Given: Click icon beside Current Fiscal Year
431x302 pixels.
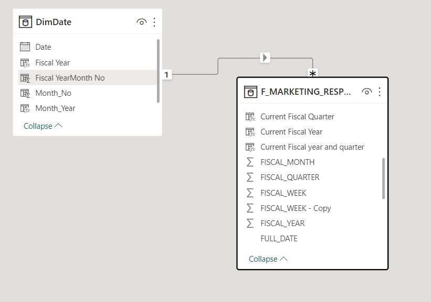Looking at the screenshot, I should click(x=250, y=132).
